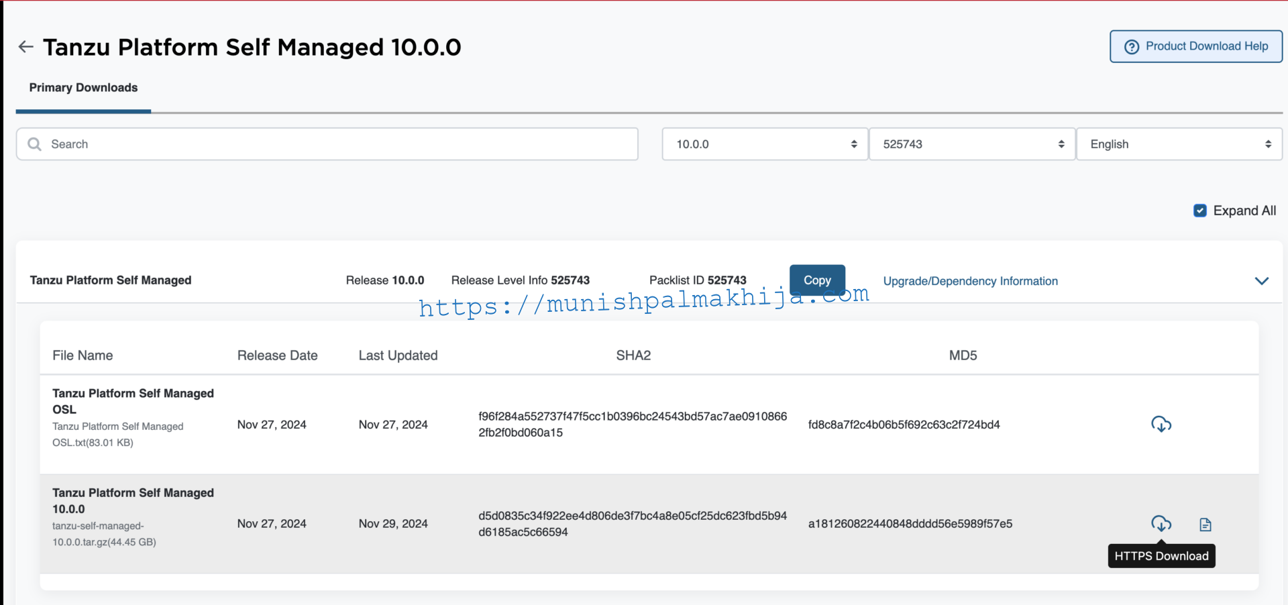This screenshot has height=605, width=1288.
Task: Click the search magnifier icon
Action: (x=35, y=144)
